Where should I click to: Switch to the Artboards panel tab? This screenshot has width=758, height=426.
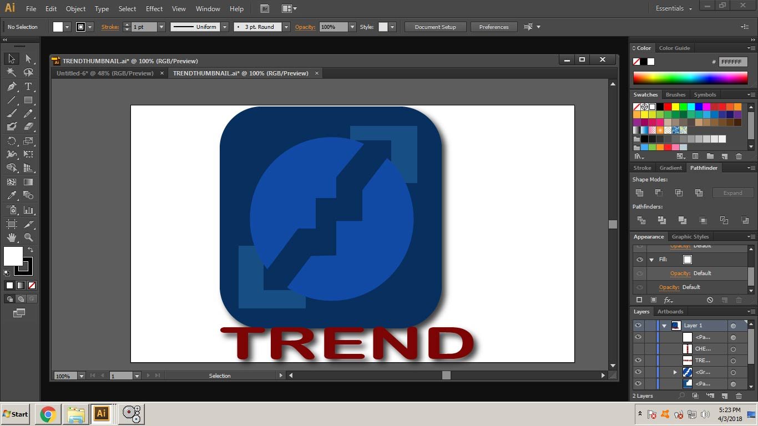click(x=670, y=311)
